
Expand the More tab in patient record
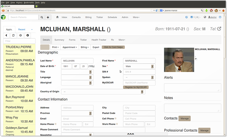tap(122, 40)
